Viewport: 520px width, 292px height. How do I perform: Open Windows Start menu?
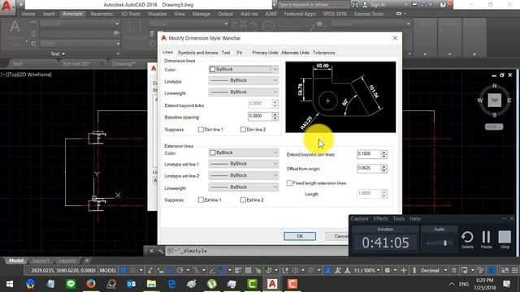(x=10, y=284)
